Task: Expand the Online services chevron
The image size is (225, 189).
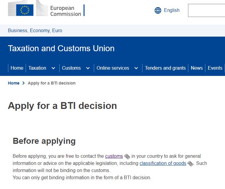Action: (136, 68)
